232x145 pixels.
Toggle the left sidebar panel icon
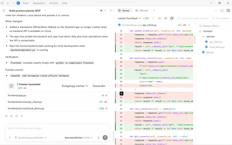[x=2, y=3]
